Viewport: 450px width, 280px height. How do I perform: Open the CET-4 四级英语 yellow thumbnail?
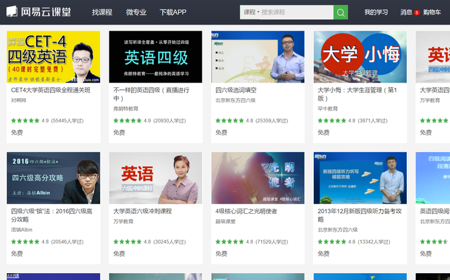53,57
